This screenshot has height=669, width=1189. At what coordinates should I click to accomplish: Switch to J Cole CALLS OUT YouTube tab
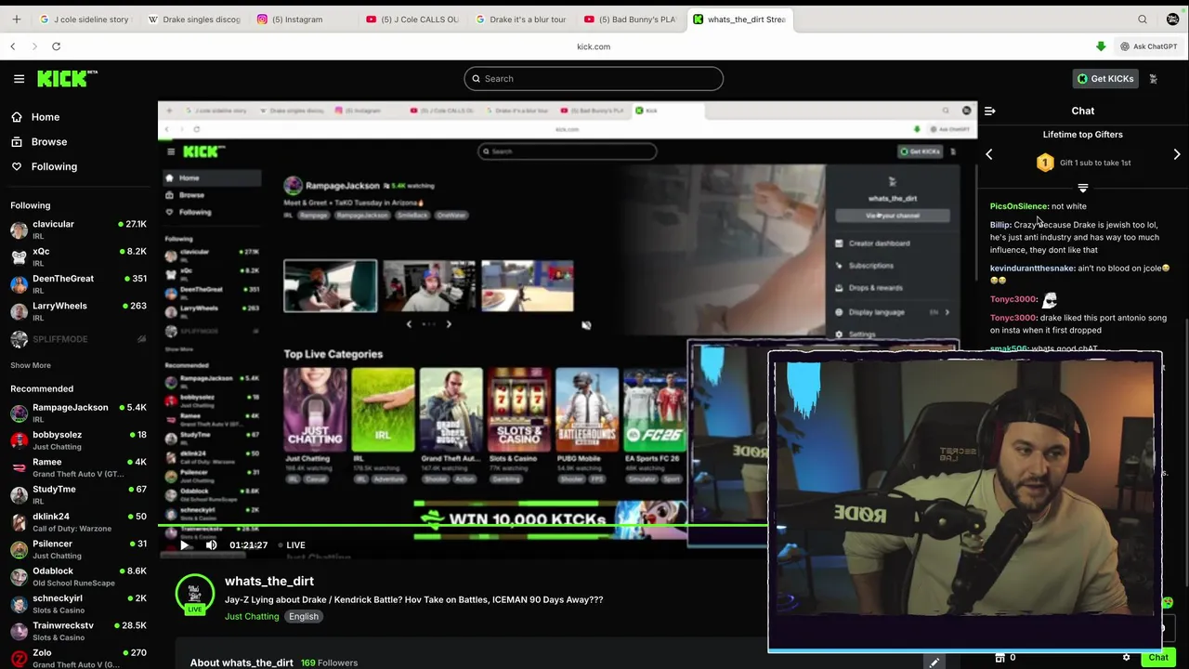click(412, 19)
